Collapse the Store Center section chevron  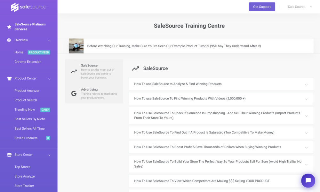tap(49, 155)
